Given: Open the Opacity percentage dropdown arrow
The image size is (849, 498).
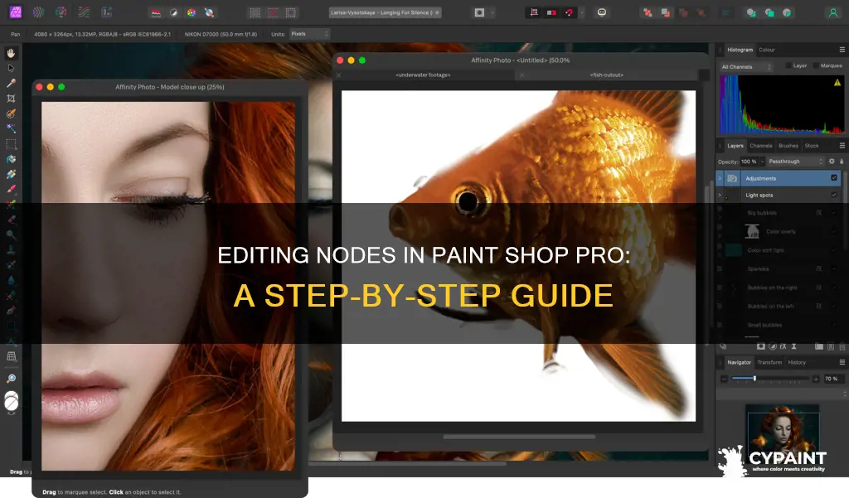Looking at the screenshot, I should pos(762,162).
